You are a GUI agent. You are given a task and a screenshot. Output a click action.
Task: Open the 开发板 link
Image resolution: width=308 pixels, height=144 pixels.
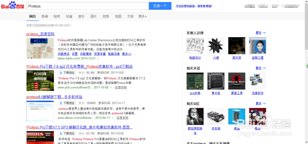click(x=216, y=129)
